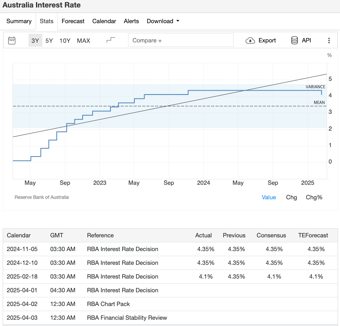Click the Chg display option
This screenshot has width=340, height=326.
click(x=291, y=197)
